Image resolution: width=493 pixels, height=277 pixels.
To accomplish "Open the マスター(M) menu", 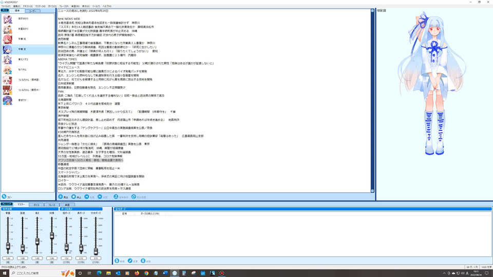I will tap(40, 6).
